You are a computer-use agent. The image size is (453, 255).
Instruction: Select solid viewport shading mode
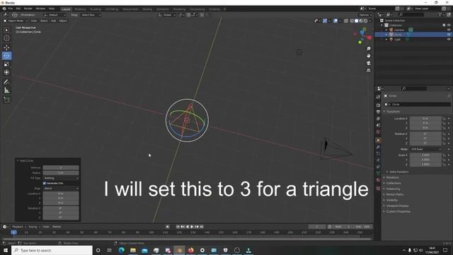point(357,21)
